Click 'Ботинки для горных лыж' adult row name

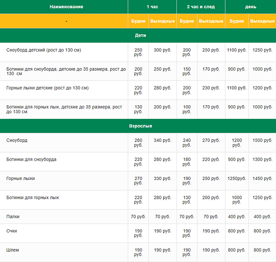33,198
